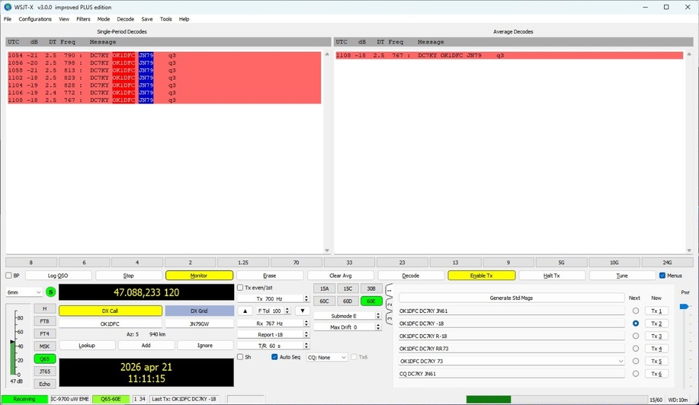Open Echo mode
This screenshot has width=699, height=405.
[x=44, y=384]
